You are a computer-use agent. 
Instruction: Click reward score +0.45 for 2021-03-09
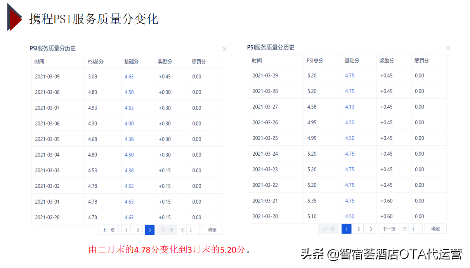pyautogui.click(x=165, y=77)
